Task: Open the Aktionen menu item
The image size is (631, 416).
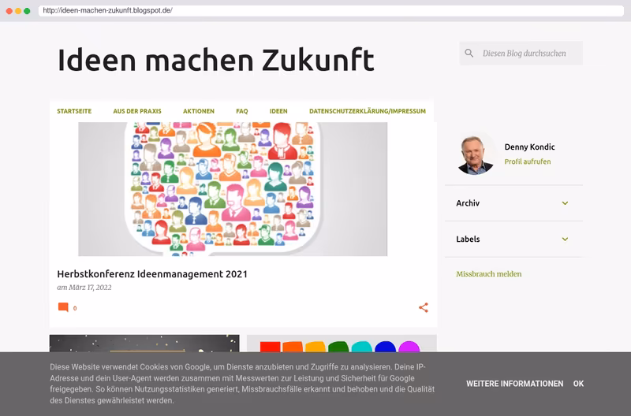Action: (x=199, y=111)
